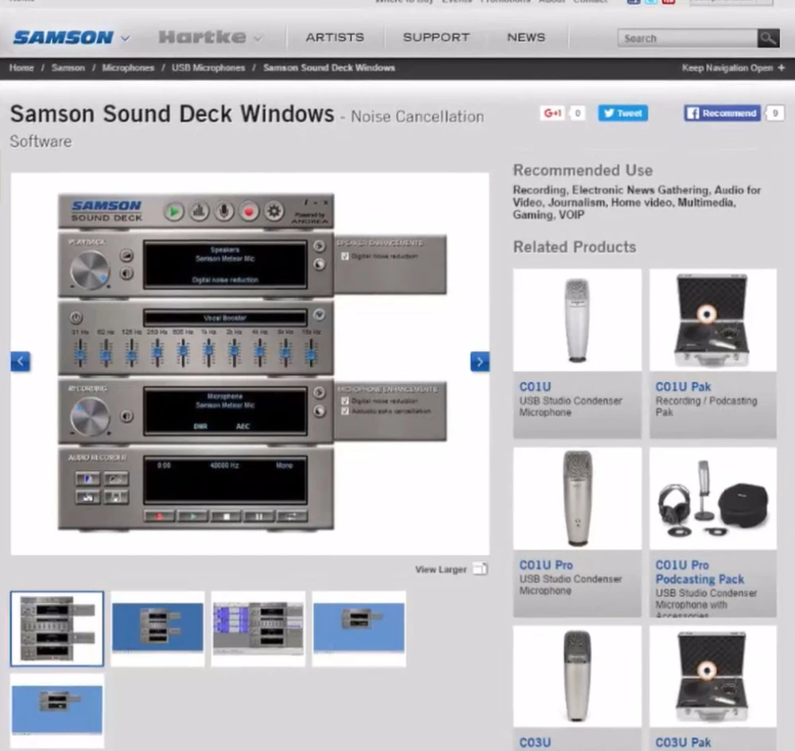
Task: Open the C01U Pro product link
Action: [546, 565]
